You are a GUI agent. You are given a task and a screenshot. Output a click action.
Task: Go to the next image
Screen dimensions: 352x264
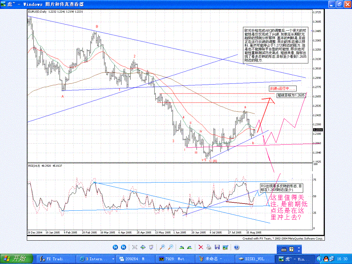pos(124,247)
